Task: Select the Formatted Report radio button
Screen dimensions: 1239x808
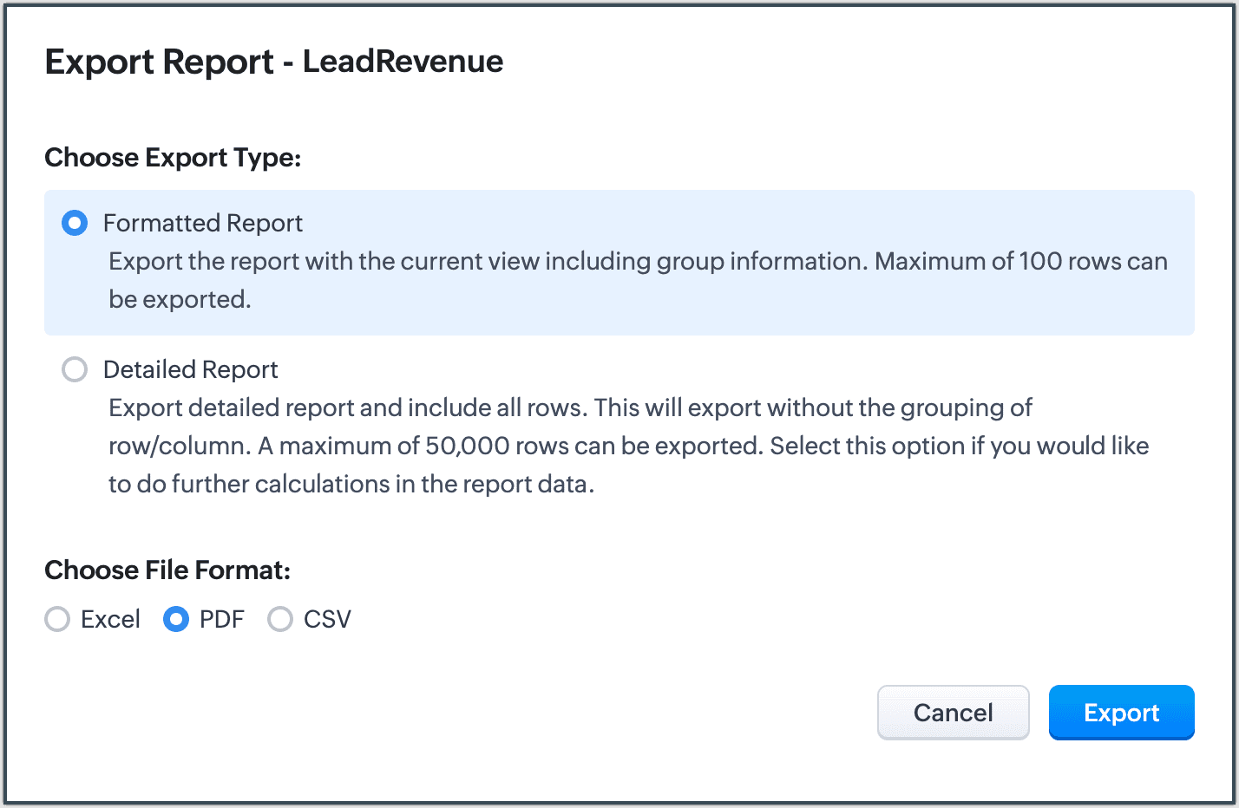Action: [75, 224]
